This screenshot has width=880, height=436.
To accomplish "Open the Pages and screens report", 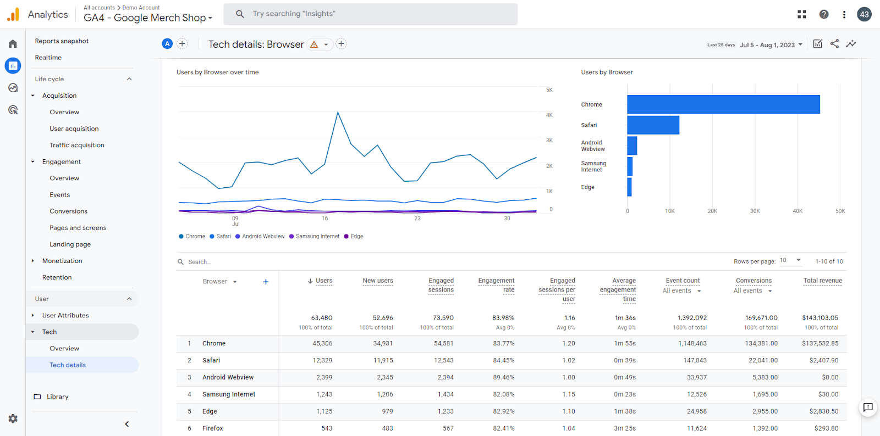I will pyautogui.click(x=78, y=228).
